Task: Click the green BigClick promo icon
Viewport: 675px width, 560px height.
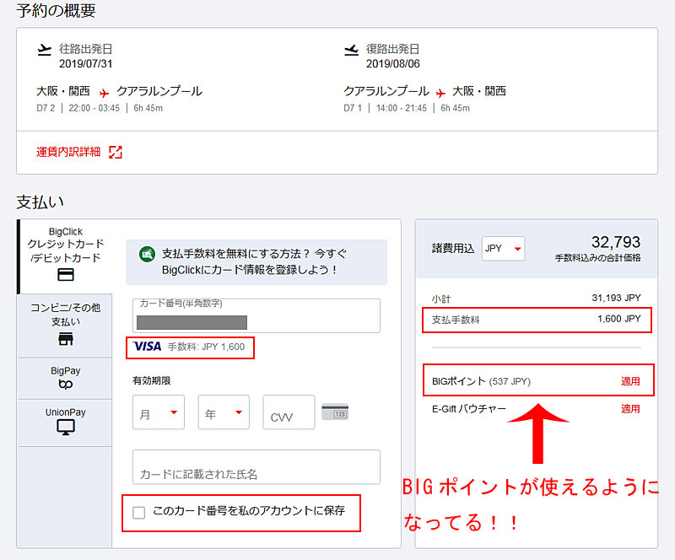Action: (x=147, y=255)
